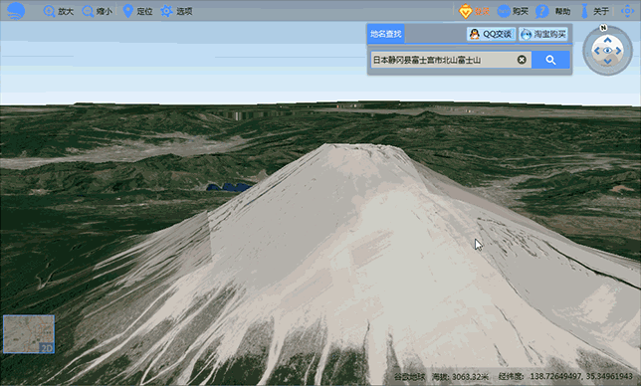The height and width of the screenshot is (386, 641).
Task: Select the 地名查找 tab
Action: (386, 34)
